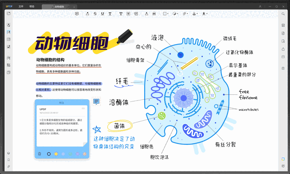Viewport: 290px width, 174px height.
Task: Select the text box tool
Action: (128, 14)
